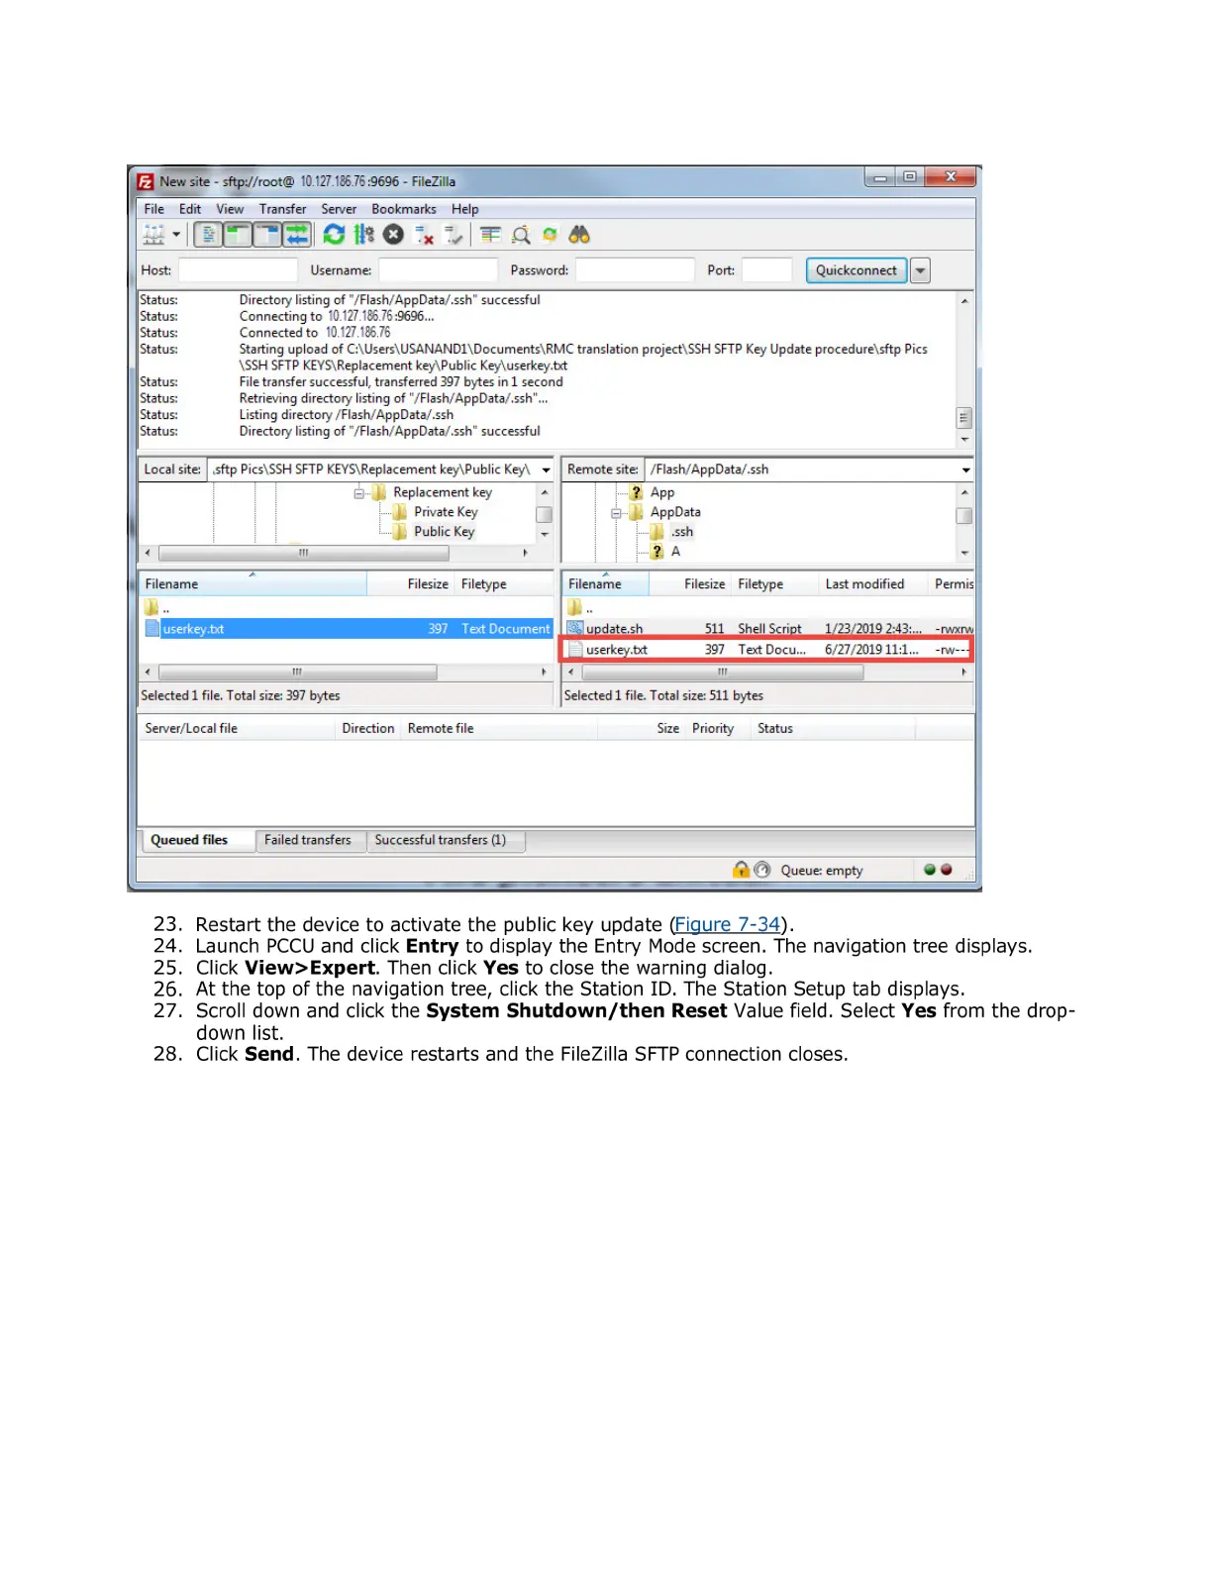Select the Private Key folder

coord(446,512)
